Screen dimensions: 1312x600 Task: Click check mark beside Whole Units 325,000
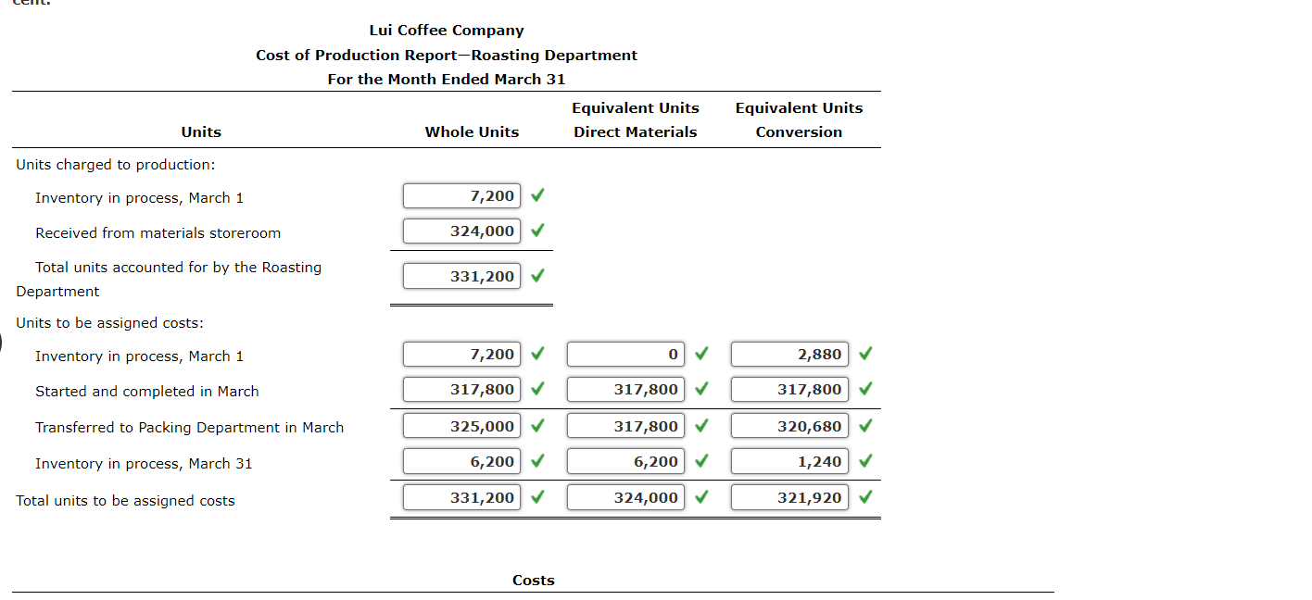click(x=537, y=426)
